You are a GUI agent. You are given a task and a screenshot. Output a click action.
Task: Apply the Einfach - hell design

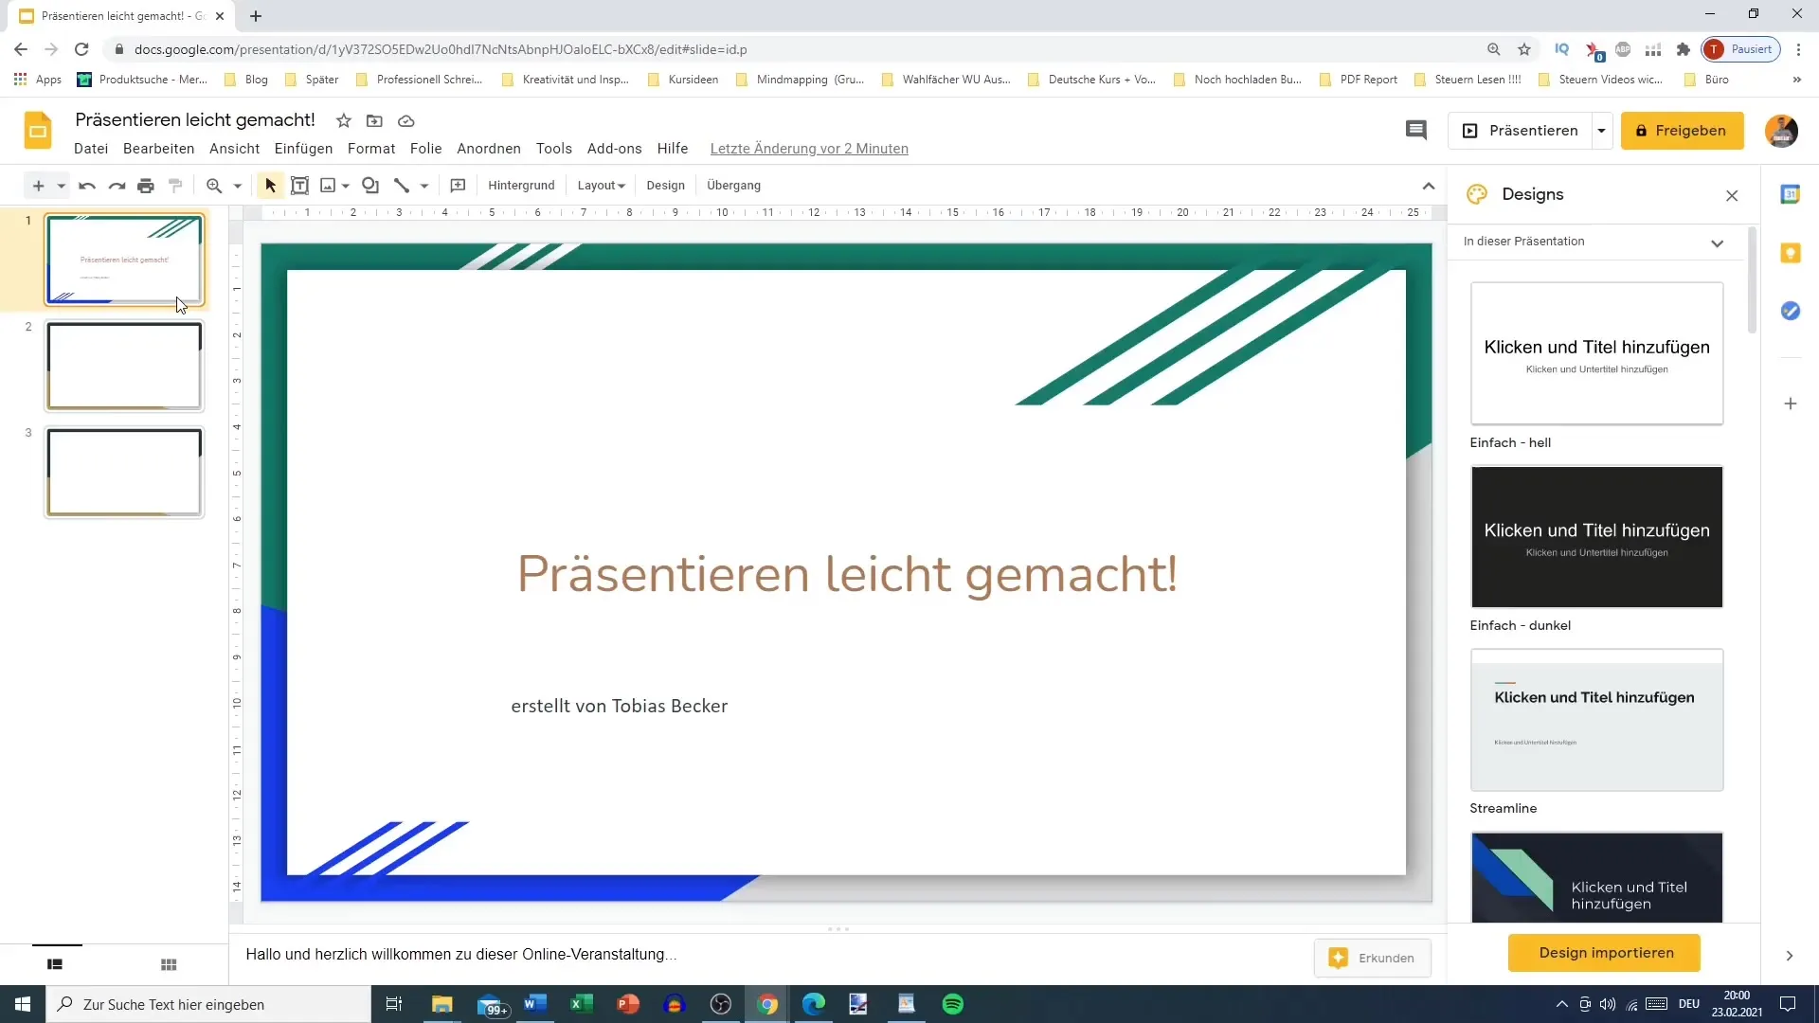(x=1596, y=353)
